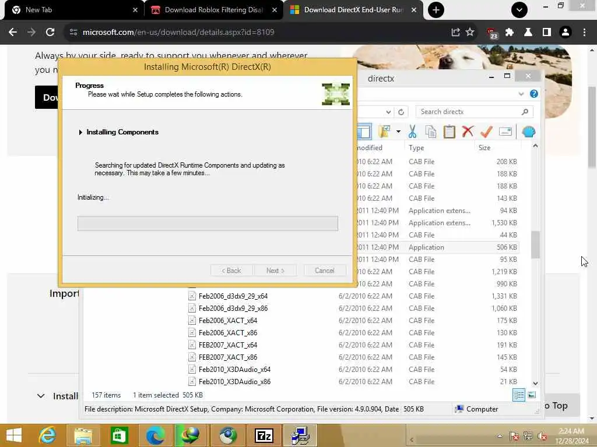This screenshot has width=597, height=447.
Task: Select Feb2010_X3DAudio_x86 file
Action: pyautogui.click(x=234, y=381)
